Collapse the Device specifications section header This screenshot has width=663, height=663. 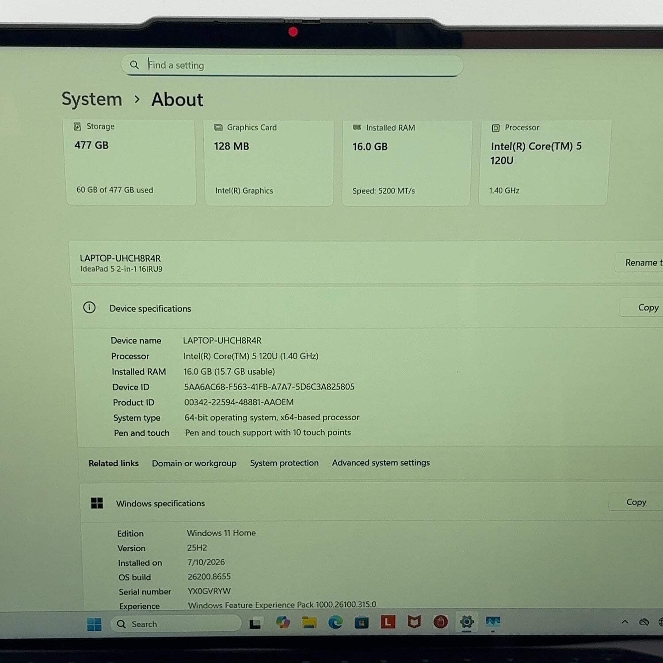367,308
